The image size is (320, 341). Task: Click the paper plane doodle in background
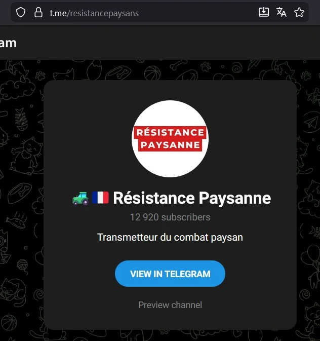click(x=310, y=123)
